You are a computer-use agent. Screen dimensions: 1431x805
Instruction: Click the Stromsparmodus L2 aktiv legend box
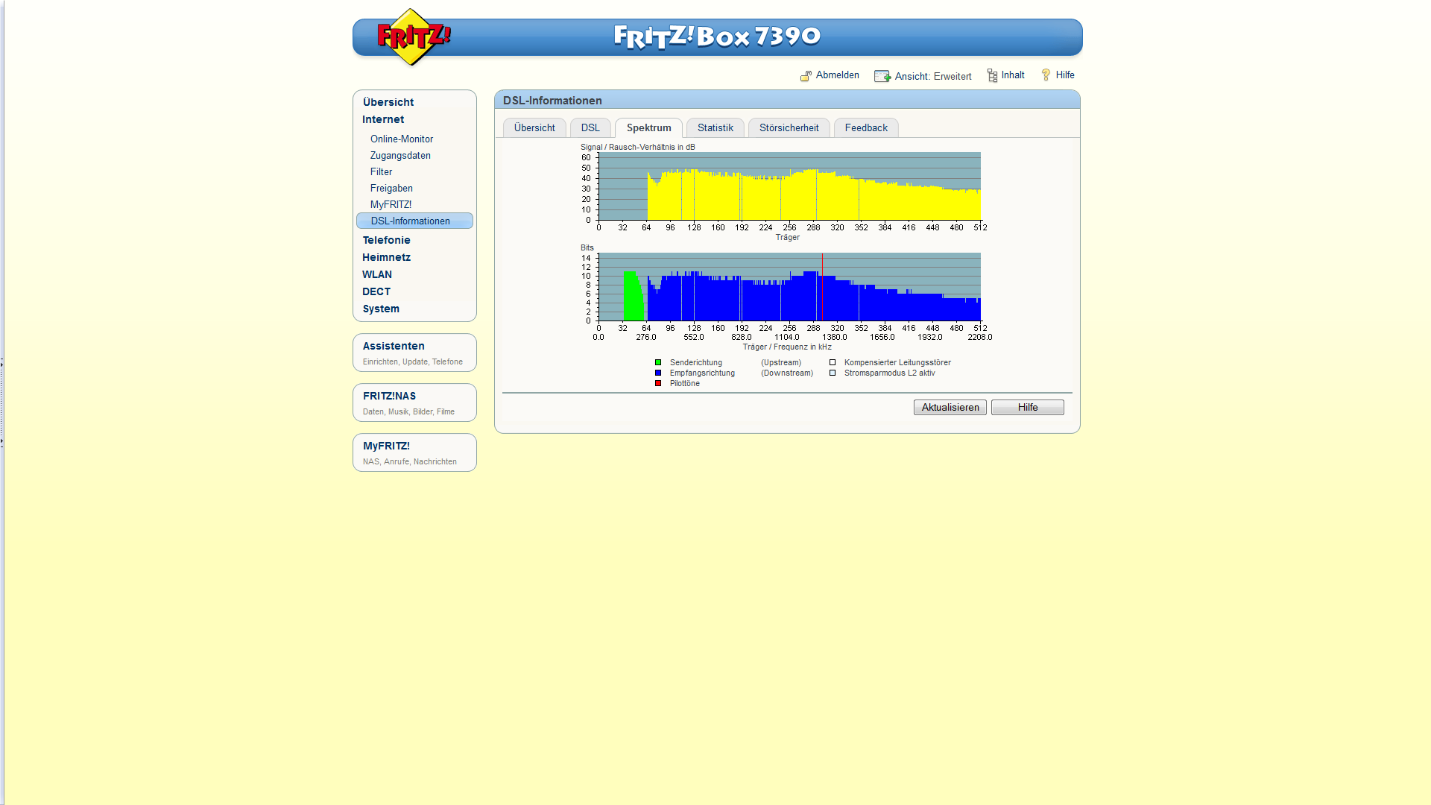click(x=833, y=373)
